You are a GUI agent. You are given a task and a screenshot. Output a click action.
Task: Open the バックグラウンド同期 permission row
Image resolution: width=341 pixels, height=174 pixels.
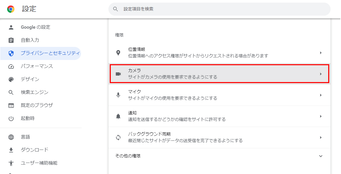[x=219, y=138]
